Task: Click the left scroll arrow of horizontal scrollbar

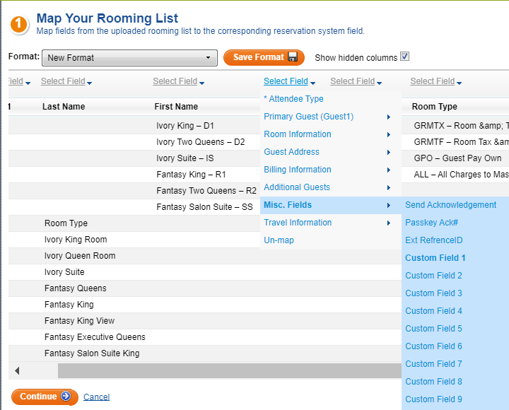Action: [17, 371]
